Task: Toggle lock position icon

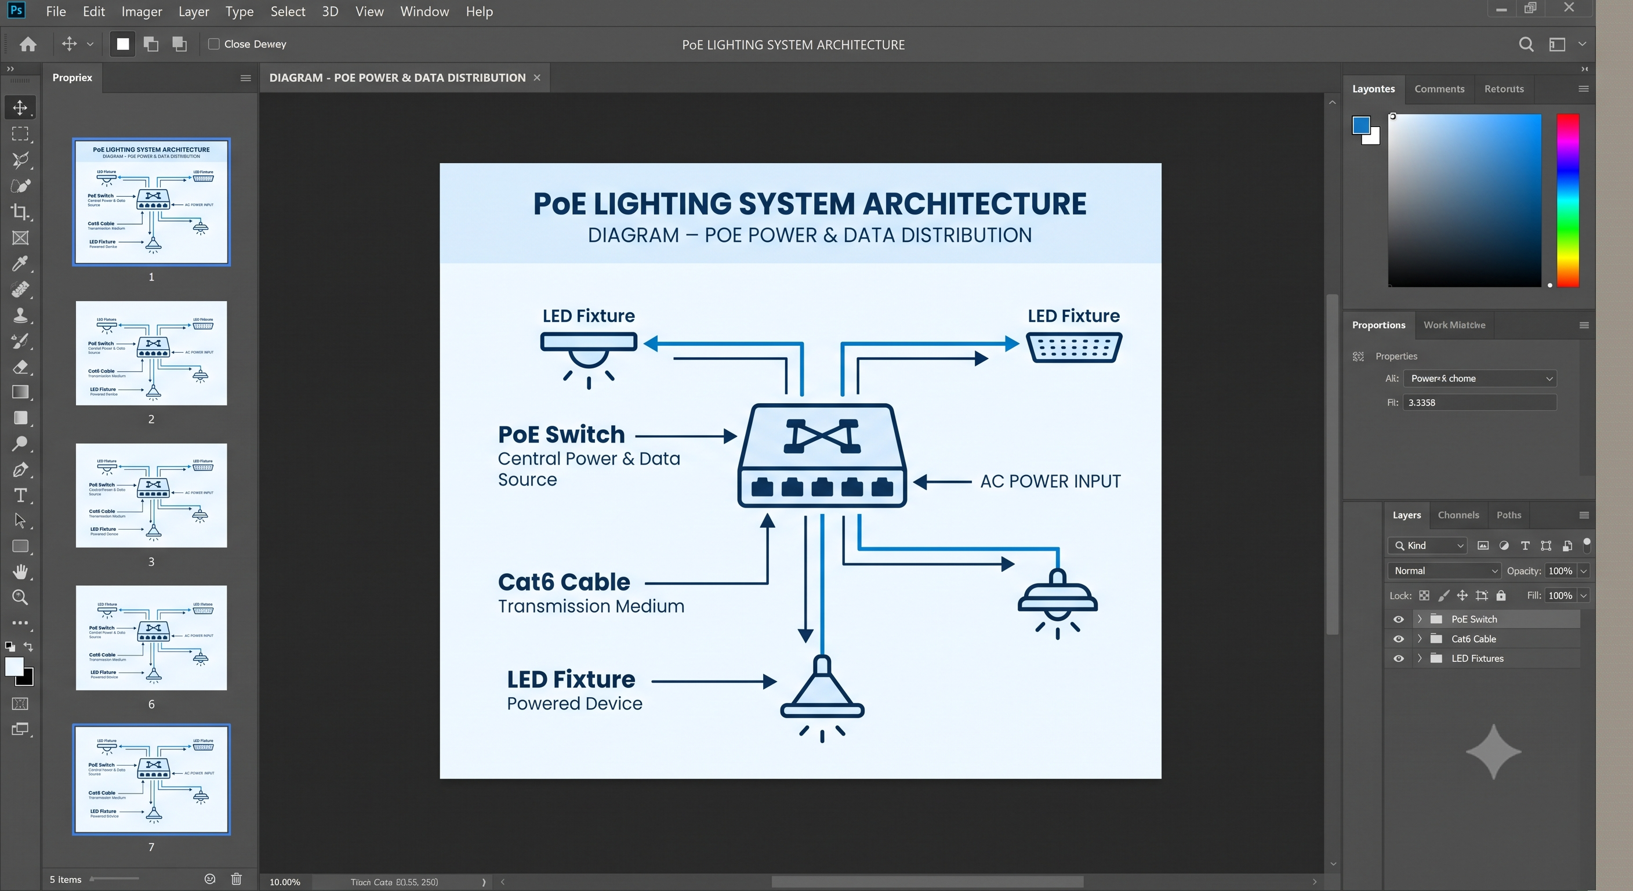Action: click(1463, 596)
